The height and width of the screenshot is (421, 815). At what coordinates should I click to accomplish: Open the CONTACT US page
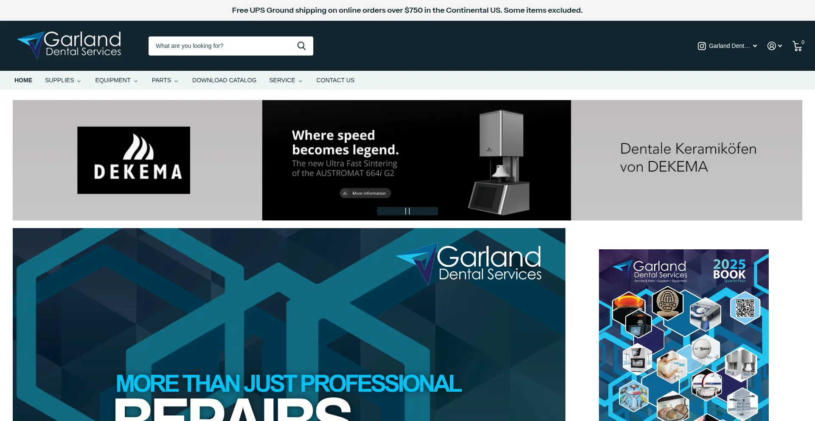[335, 80]
